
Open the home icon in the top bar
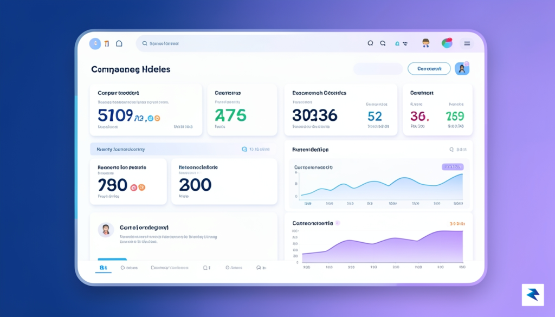click(x=119, y=43)
